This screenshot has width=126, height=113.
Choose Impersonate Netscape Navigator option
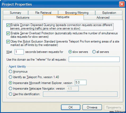[10, 89]
